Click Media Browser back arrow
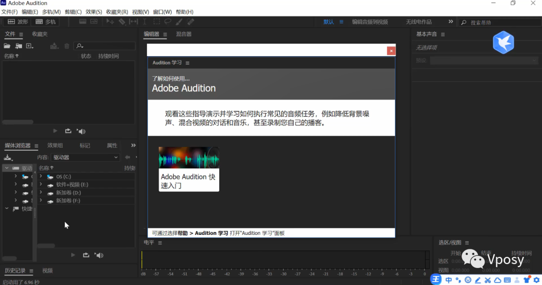Image resolution: width=542 pixels, height=285 pixels. tap(127, 157)
